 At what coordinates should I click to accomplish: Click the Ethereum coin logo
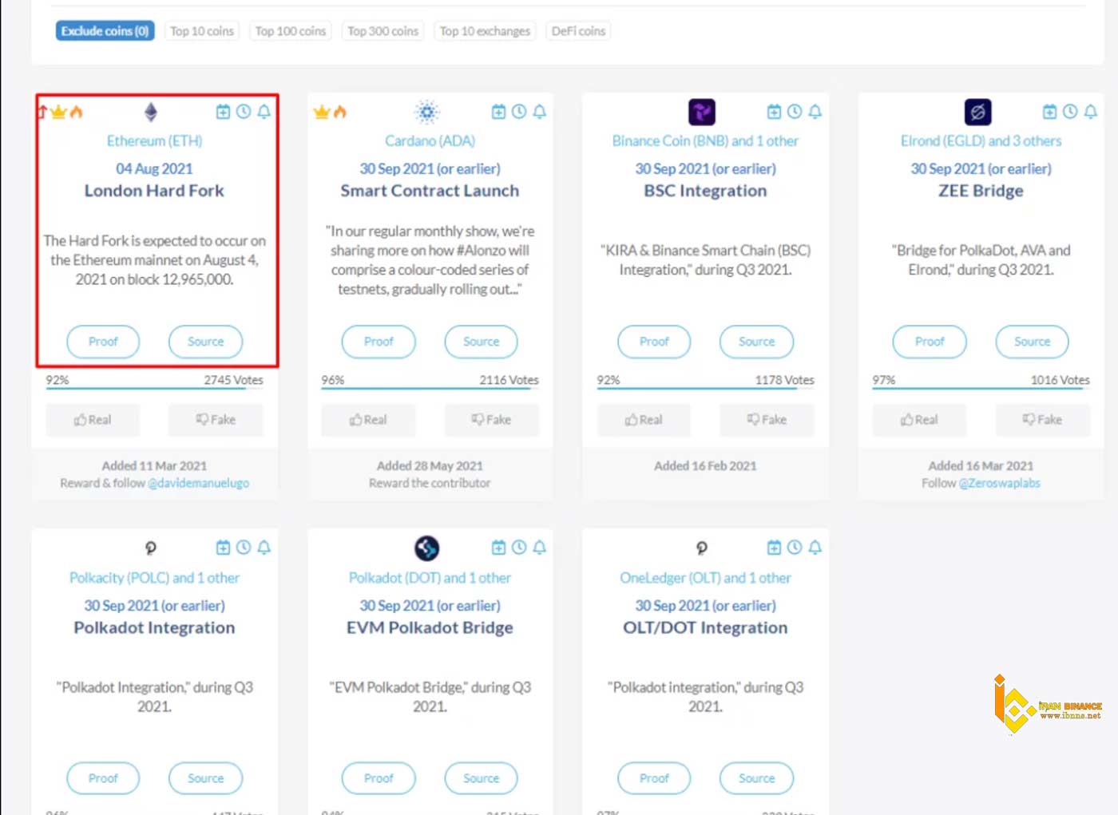[x=151, y=112]
